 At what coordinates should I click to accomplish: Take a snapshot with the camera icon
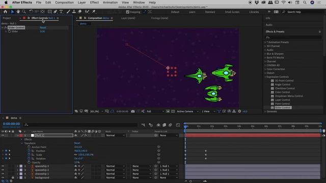(x=133, y=111)
